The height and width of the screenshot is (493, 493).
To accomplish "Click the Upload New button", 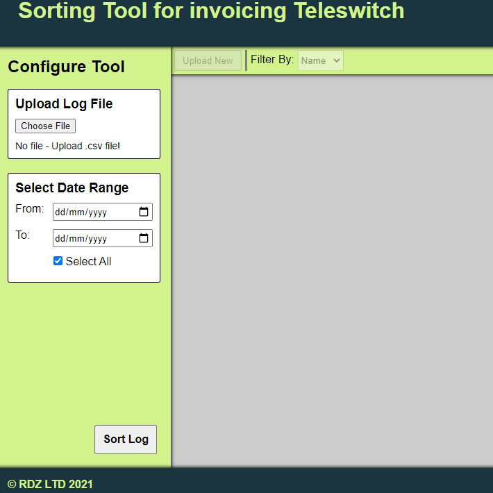I will point(208,60).
